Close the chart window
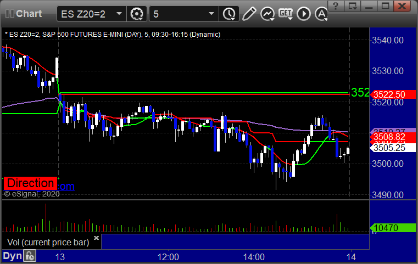This screenshot has height=264, width=418. [x=402, y=6]
